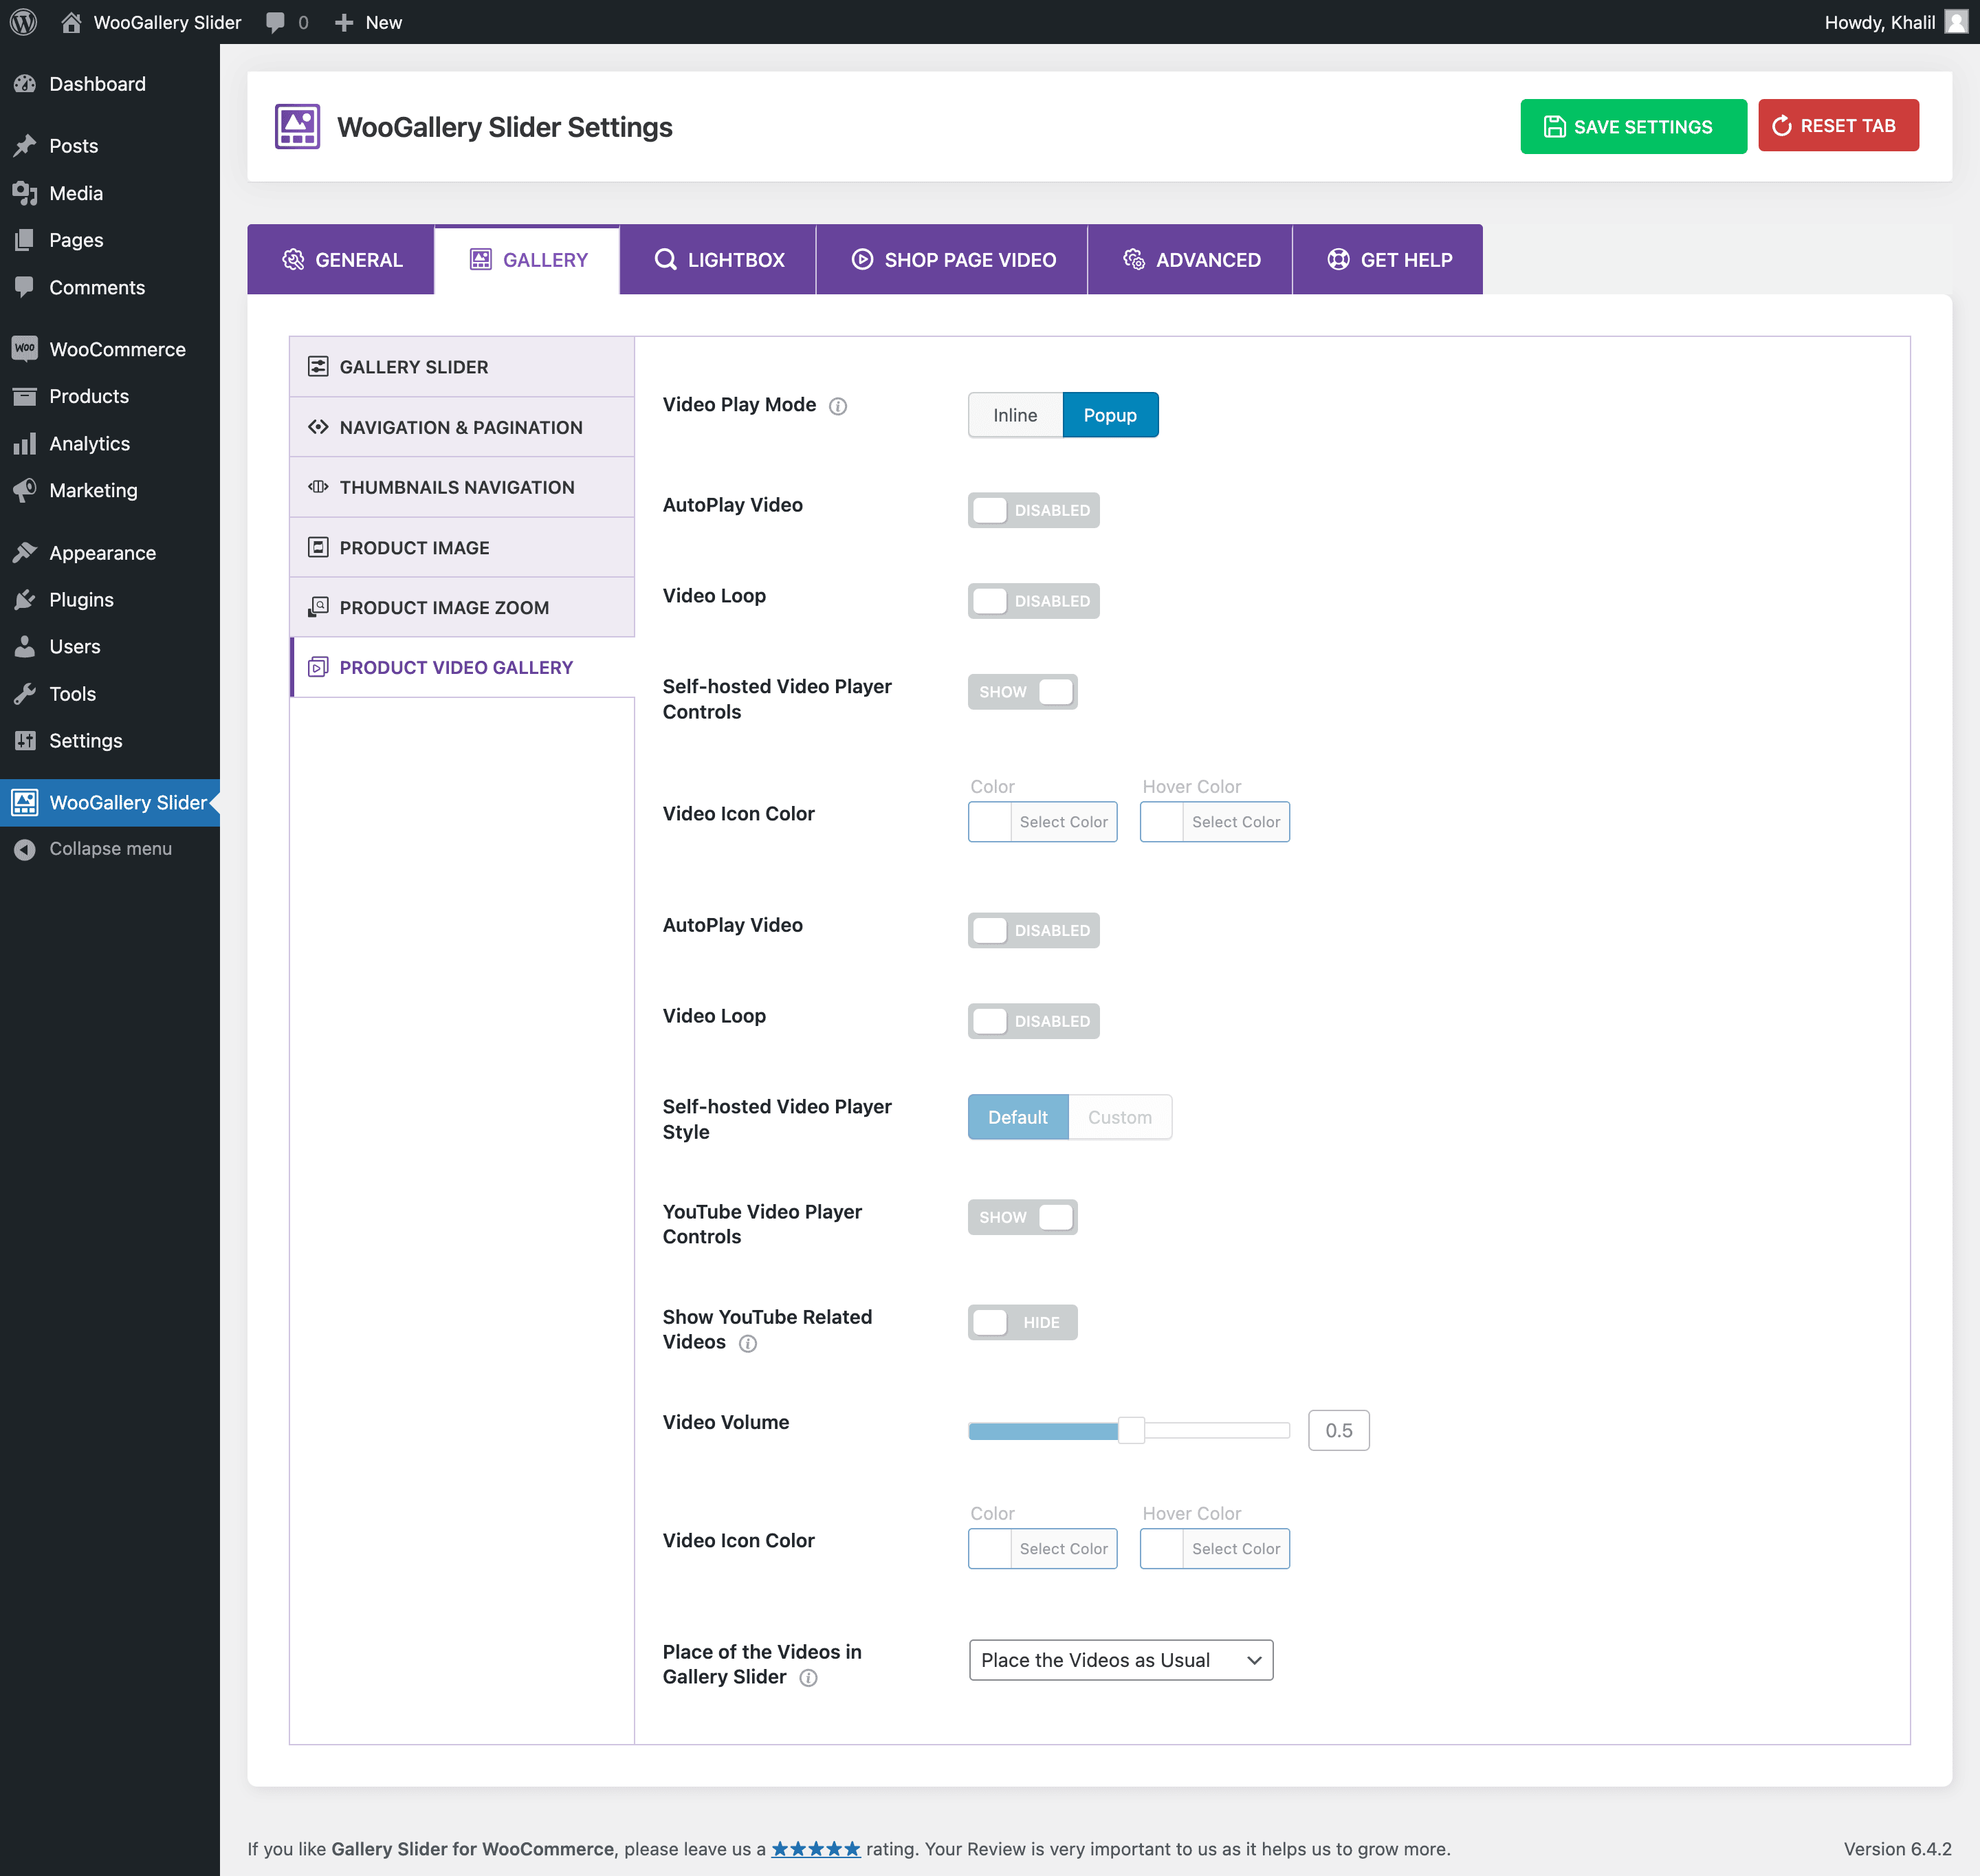Viewport: 1980px width, 1876px height.
Task: Toggle the first AutoPlay Video switch
Action: coord(1033,510)
